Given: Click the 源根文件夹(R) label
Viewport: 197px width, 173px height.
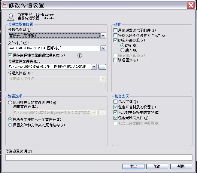Looking at the screenshot, I should [x=26, y=107].
